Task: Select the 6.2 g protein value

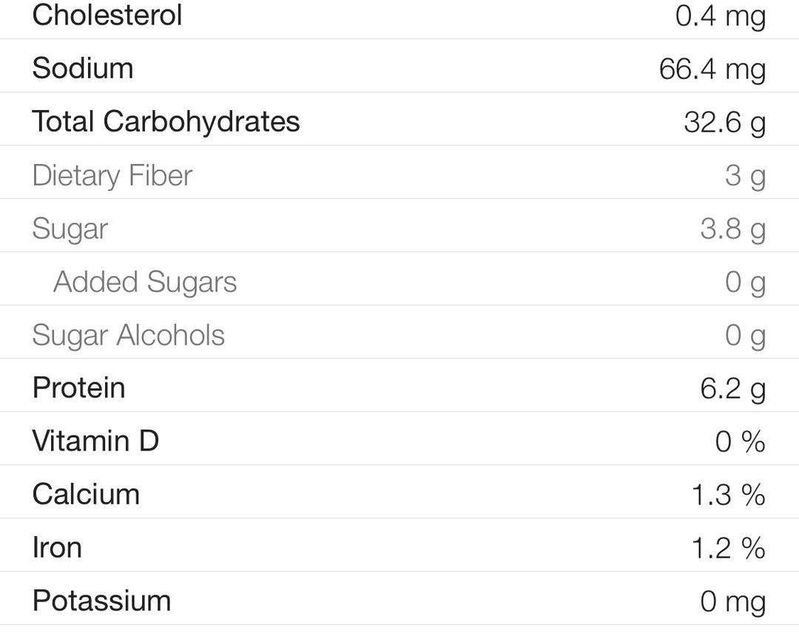Action: pos(732,388)
